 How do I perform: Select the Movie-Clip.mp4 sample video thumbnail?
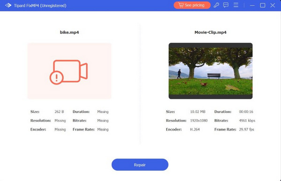tap(210, 71)
